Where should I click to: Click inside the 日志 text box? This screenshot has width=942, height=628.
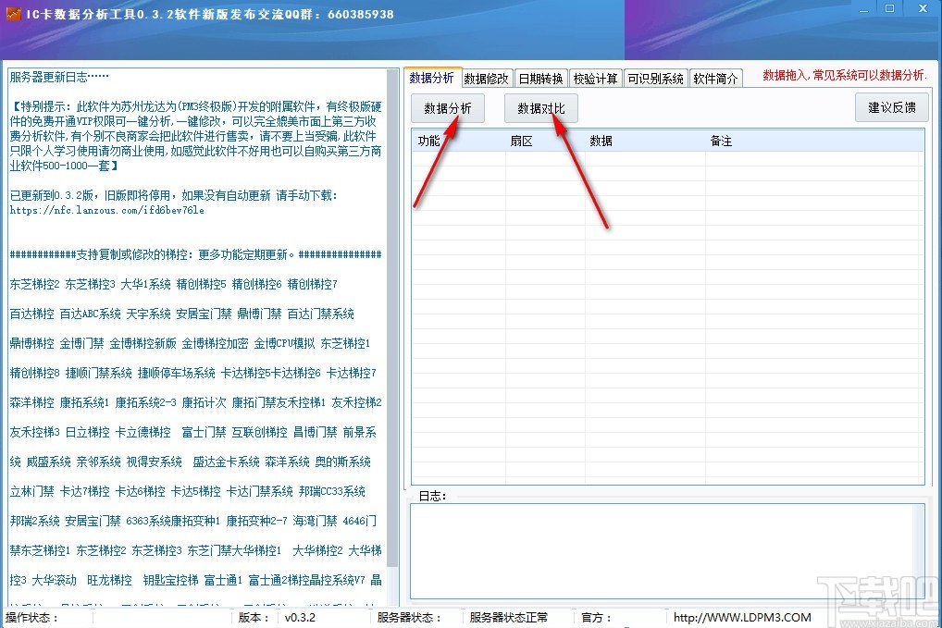click(667, 551)
